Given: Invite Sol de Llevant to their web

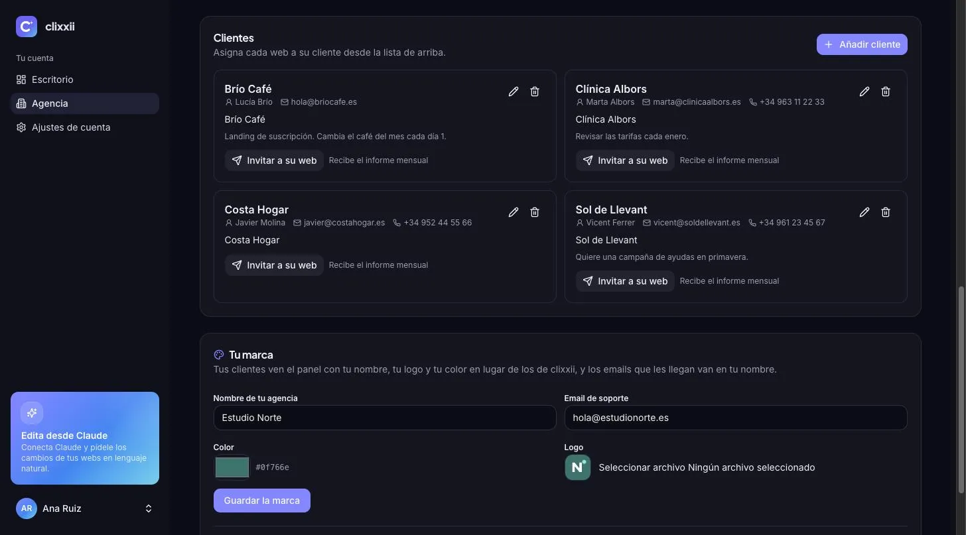Looking at the screenshot, I should pos(625,281).
